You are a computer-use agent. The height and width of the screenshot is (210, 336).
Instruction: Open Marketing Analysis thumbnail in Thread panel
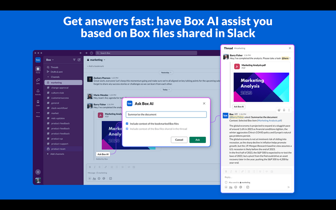[261, 87]
